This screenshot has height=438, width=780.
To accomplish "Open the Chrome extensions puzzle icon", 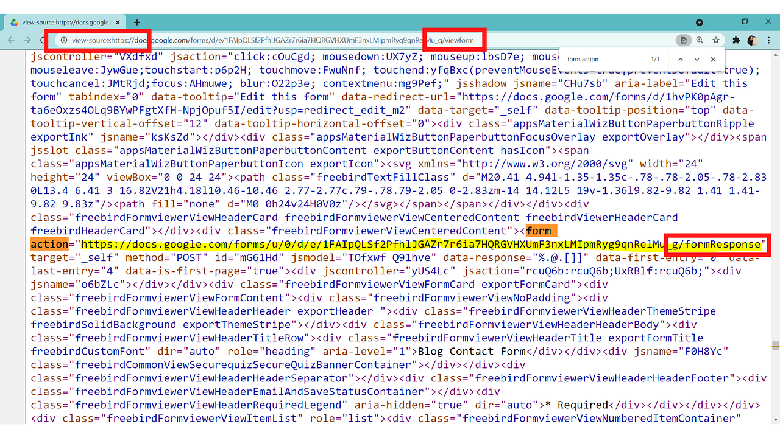I will point(736,39).
